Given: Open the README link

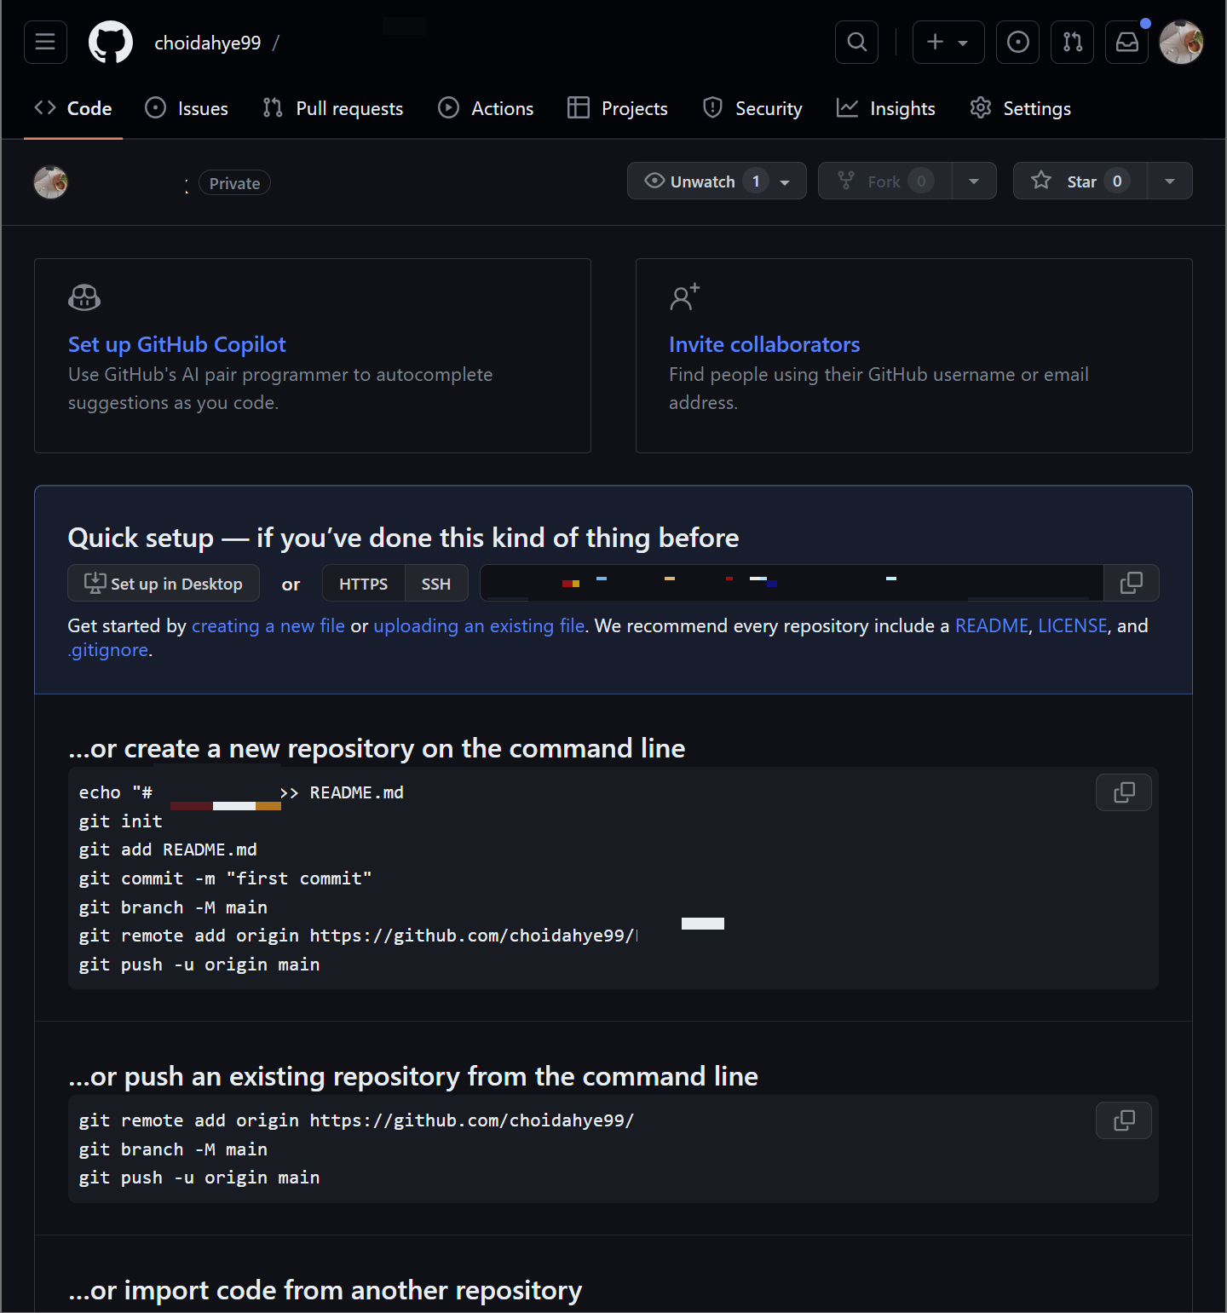Looking at the screenshot, I should [x=992, y=625].
